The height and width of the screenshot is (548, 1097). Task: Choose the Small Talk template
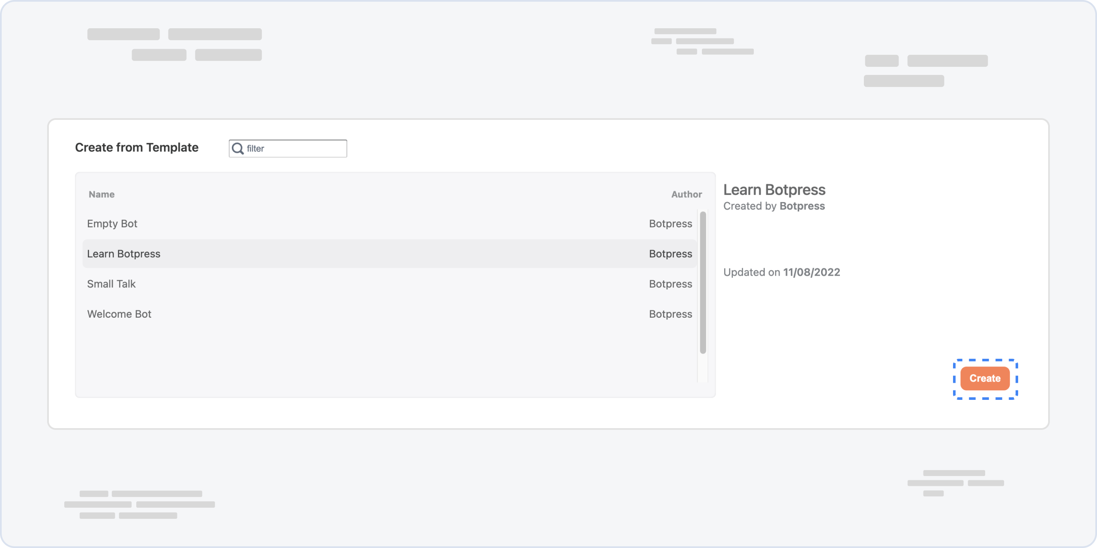[390, 284]
